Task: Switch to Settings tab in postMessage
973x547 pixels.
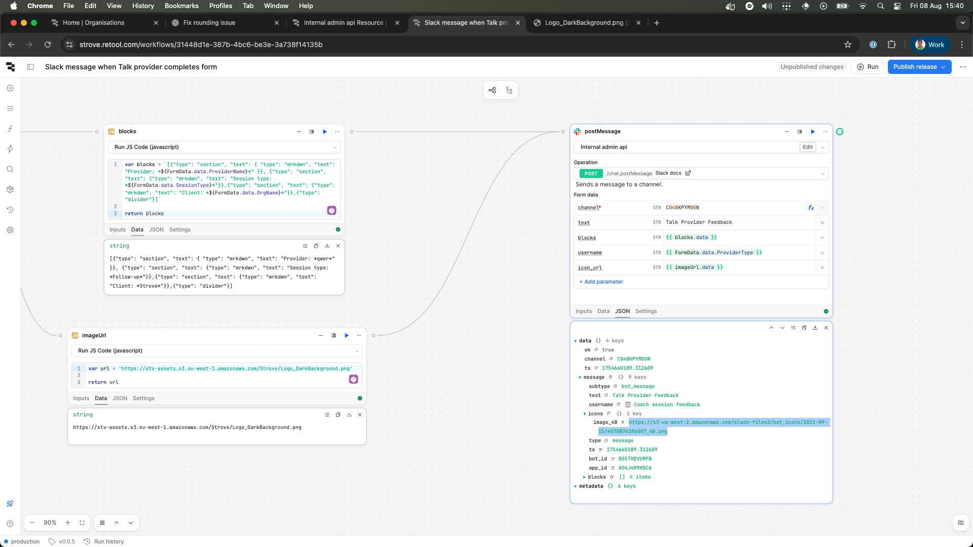Action: click(x=646, y=311)
